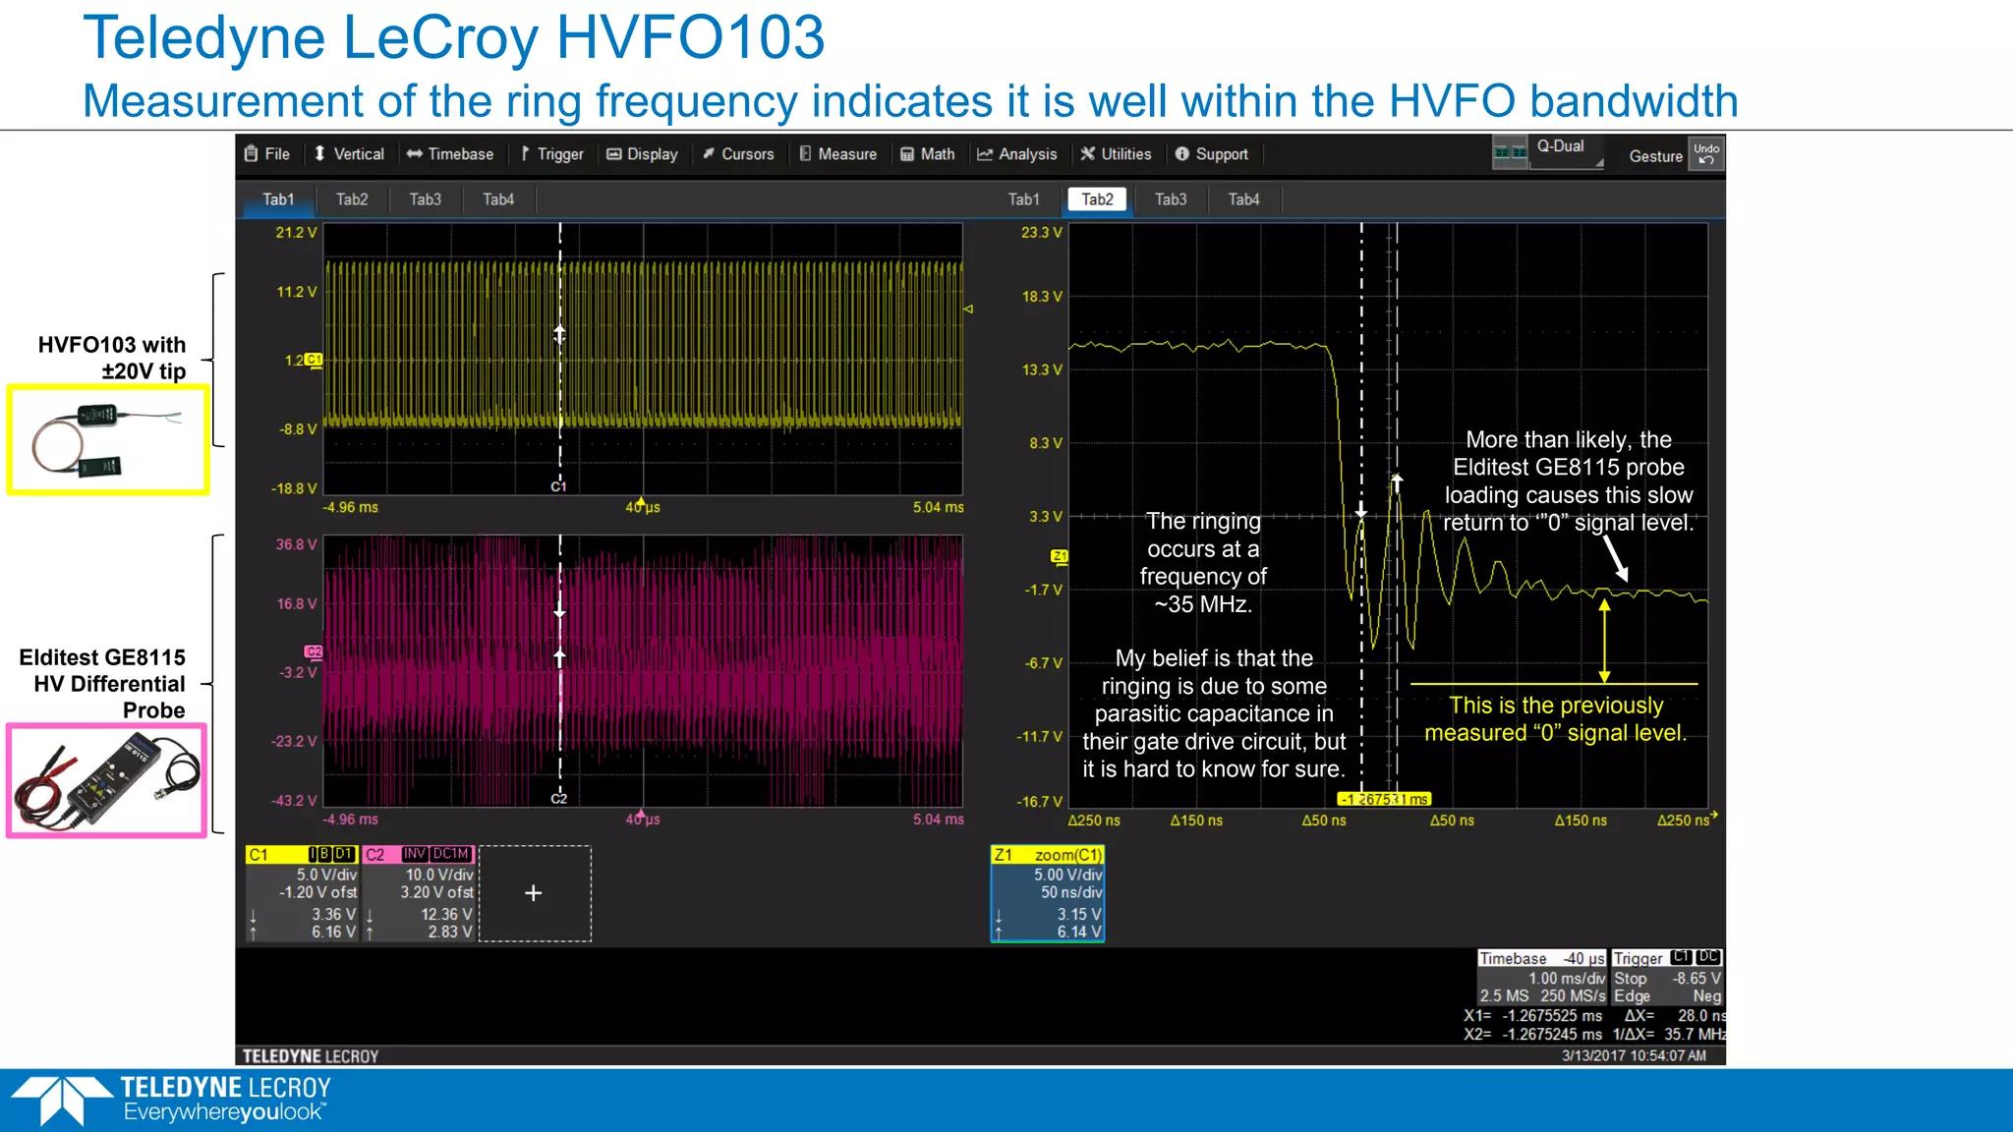Click the INV indicator on C2 descriptor

415,854
